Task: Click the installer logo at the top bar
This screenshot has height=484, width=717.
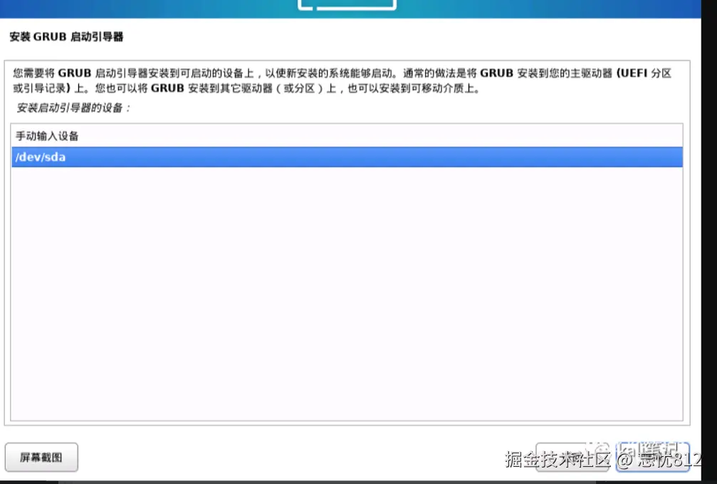Action: 348,6
